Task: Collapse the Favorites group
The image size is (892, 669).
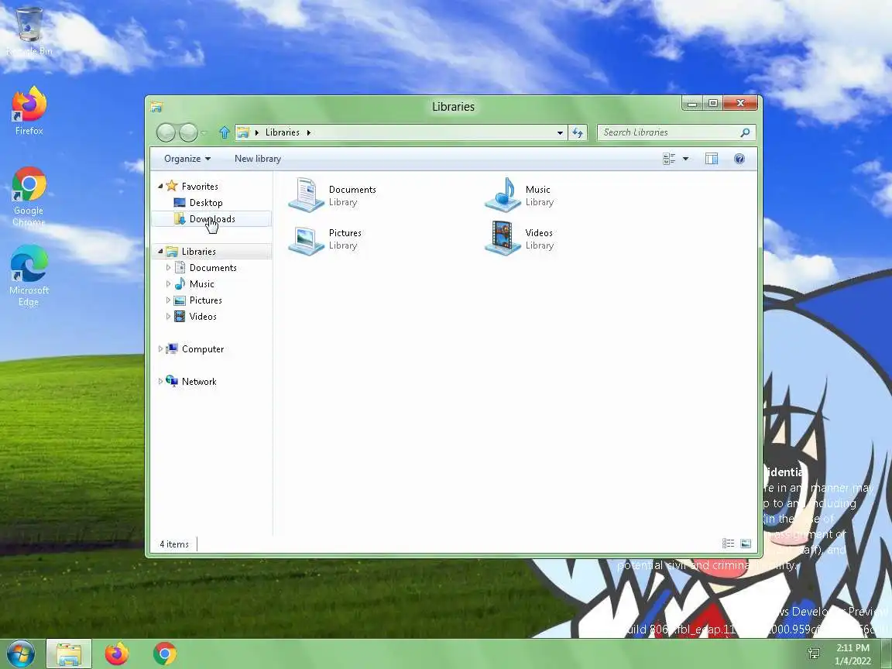Action: pos(160,186)
